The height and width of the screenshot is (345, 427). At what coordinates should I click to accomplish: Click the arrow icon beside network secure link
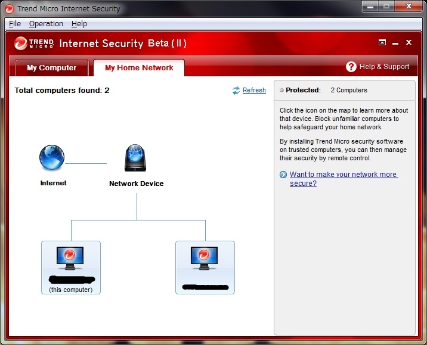[x=283, y=175]
